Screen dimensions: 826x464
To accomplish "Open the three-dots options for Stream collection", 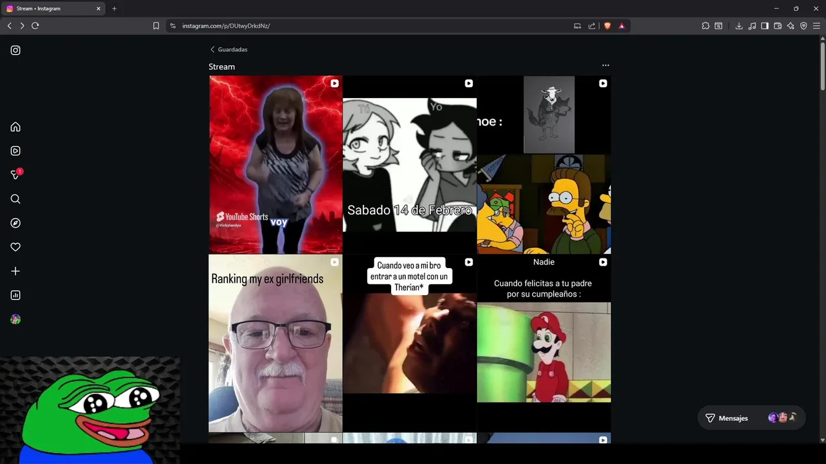I will click(605, 65).
